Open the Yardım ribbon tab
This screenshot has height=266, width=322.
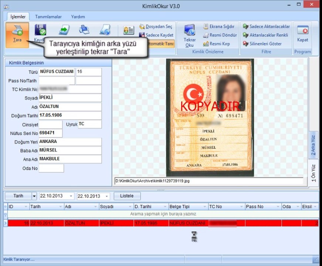tap(78, 17)
